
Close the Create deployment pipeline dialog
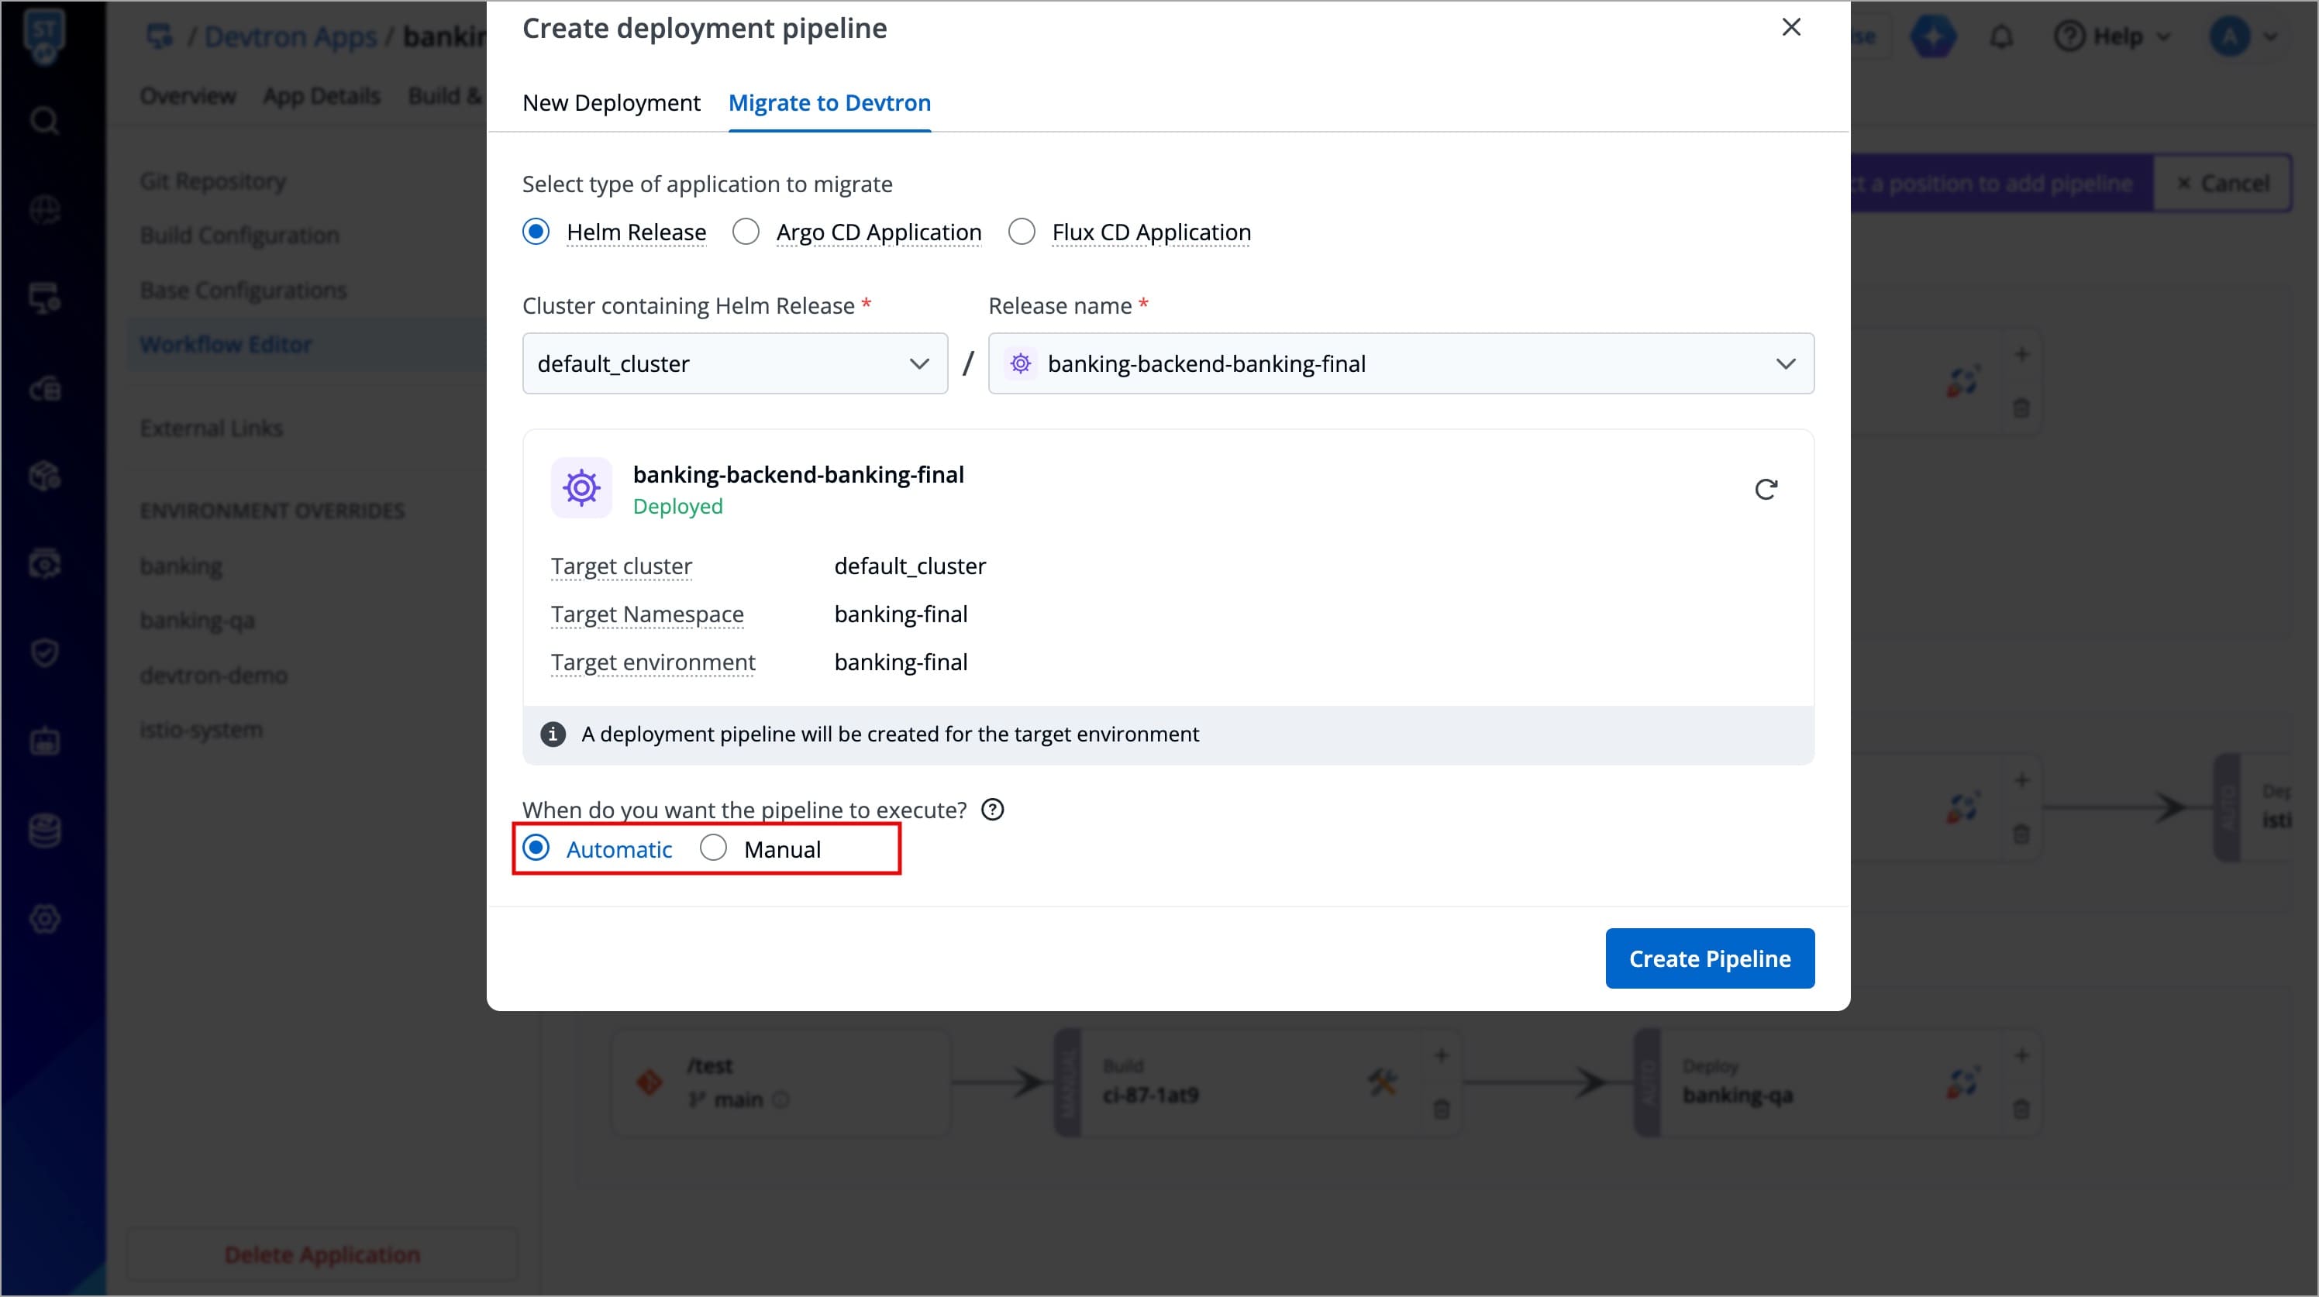point(1790,28)
